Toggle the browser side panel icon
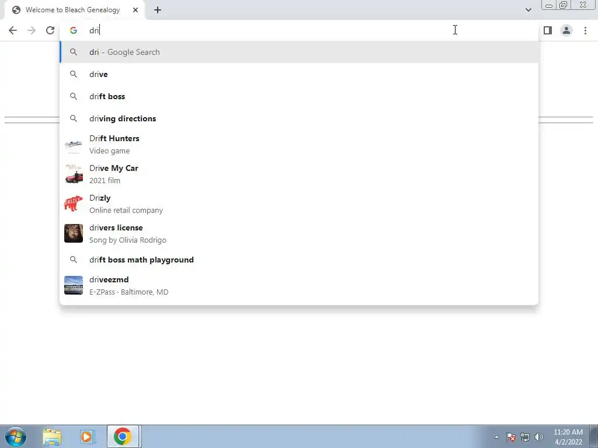Viewport: 598px width, 448px height. click(x=548, y=30)
